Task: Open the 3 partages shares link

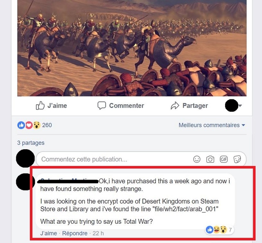Action: pos(31,143)
